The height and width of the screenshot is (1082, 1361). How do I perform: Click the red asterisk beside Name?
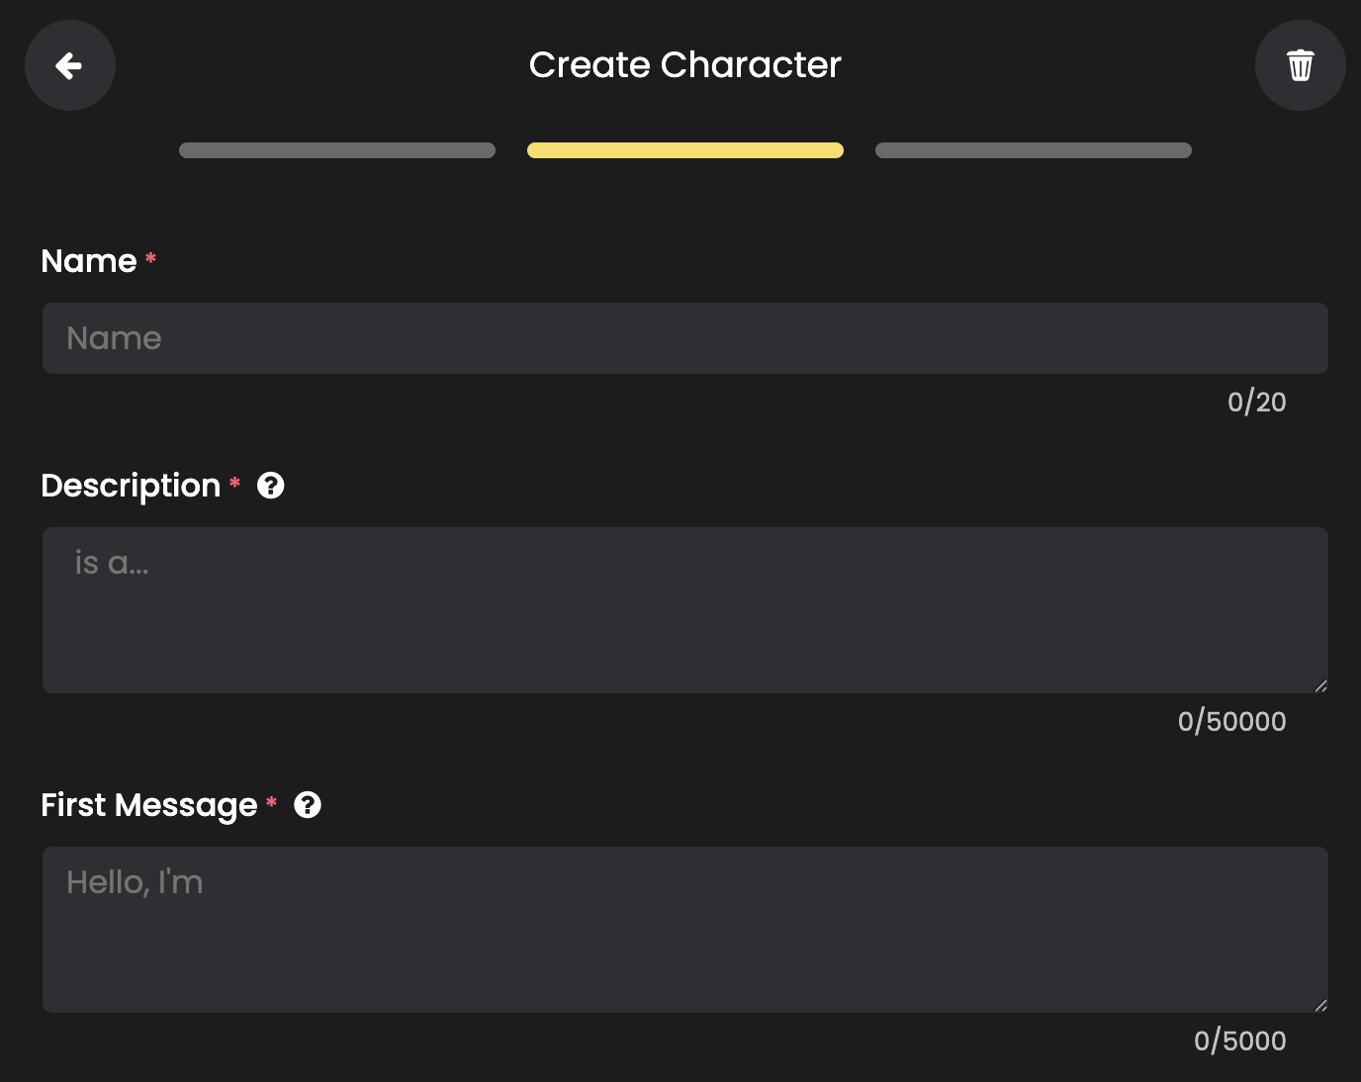[x=151, y=259]
